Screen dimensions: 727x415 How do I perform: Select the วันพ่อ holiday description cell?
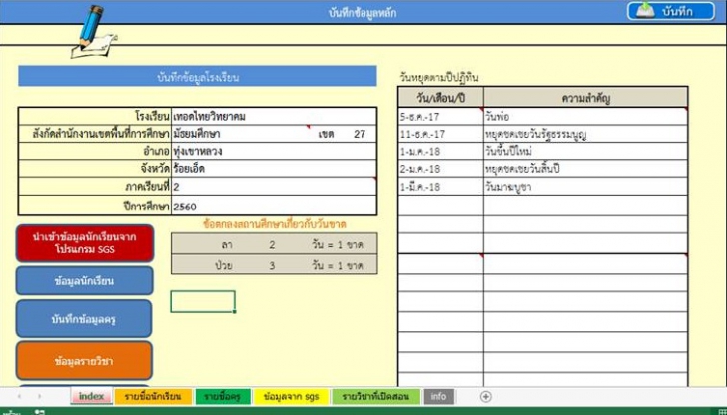585,117
